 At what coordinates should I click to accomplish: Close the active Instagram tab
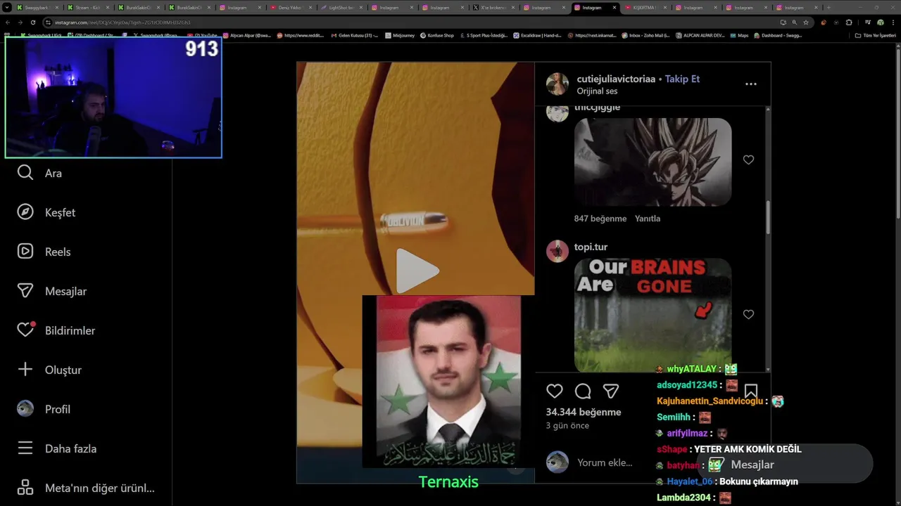click(615, 8)
